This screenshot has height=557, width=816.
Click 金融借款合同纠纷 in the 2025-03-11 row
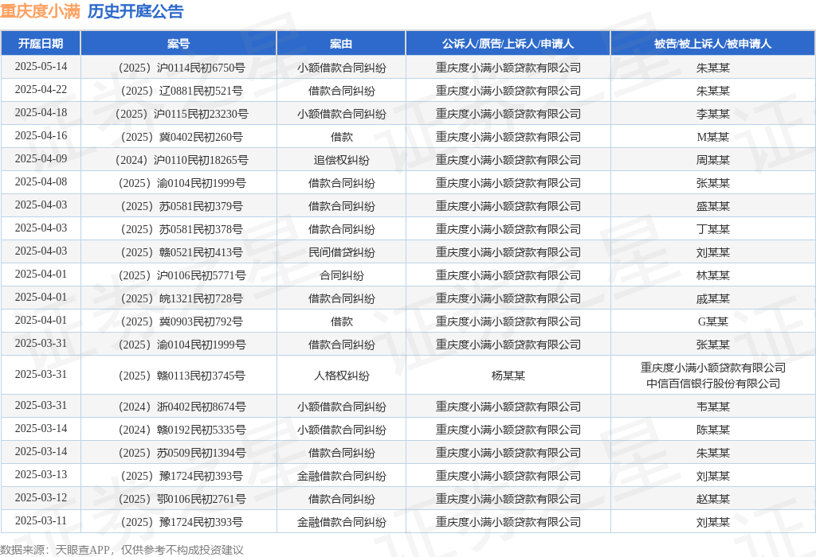pos(341,522)
